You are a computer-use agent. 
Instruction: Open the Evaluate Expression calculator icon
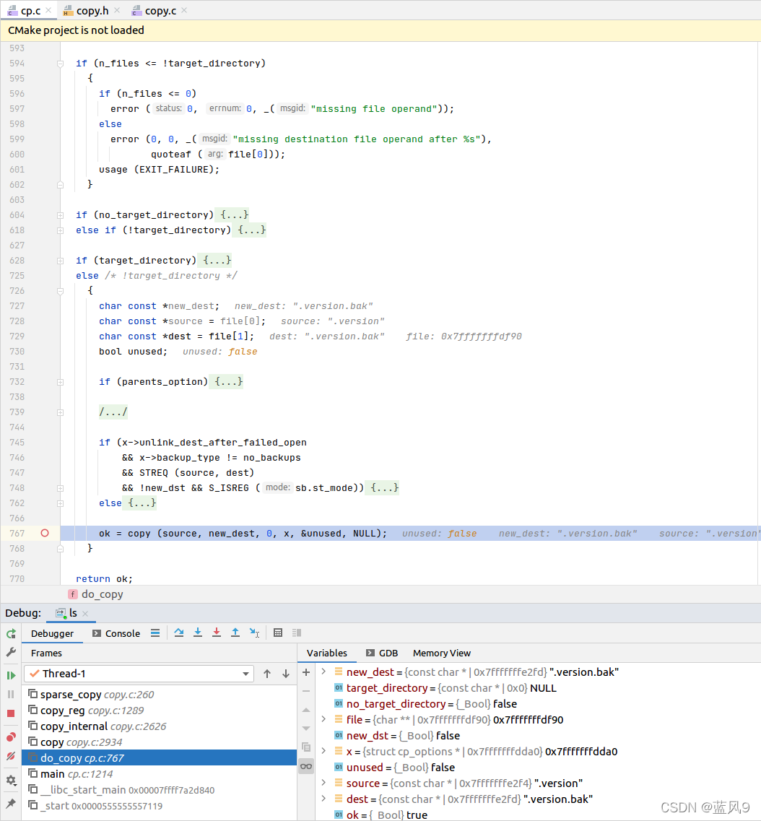coord(278,633)
